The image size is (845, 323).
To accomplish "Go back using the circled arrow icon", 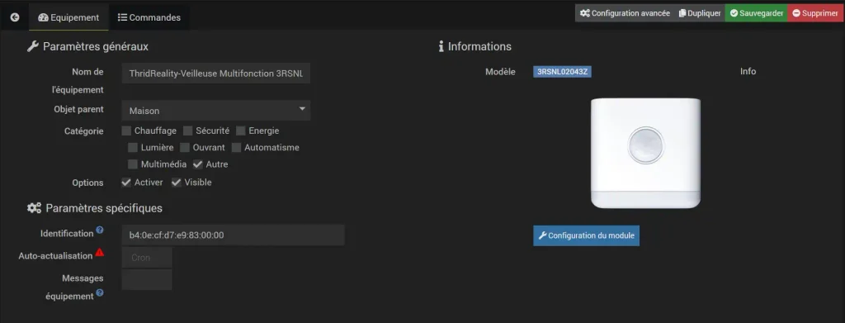I will [x=15, y=17].
